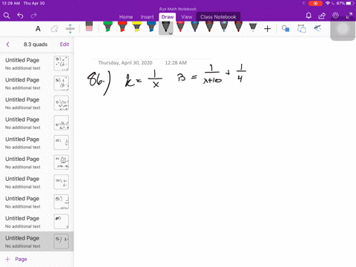The image size is (356, 267).
Task: Select the Insert Space tool
Action: (x=70, y=29)
